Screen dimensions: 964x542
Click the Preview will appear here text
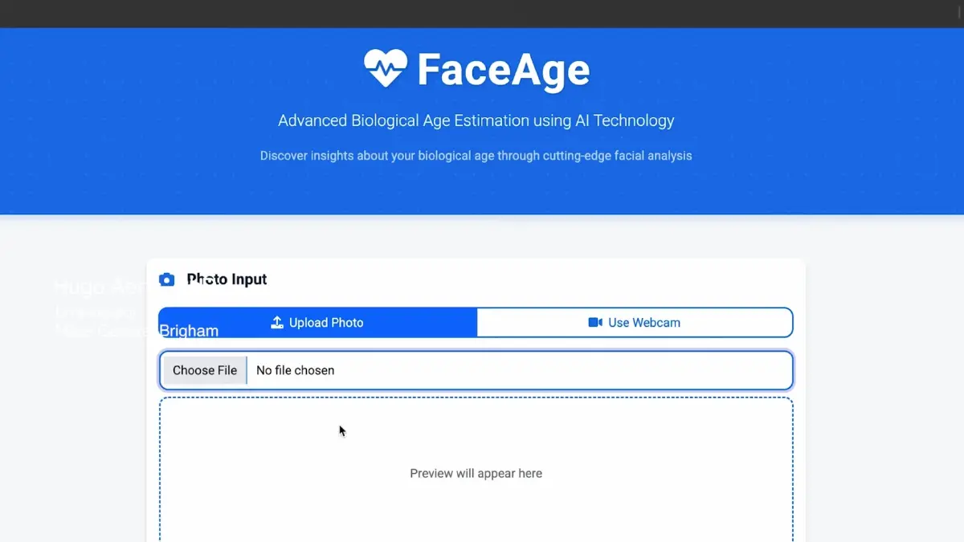click(476, 473)
